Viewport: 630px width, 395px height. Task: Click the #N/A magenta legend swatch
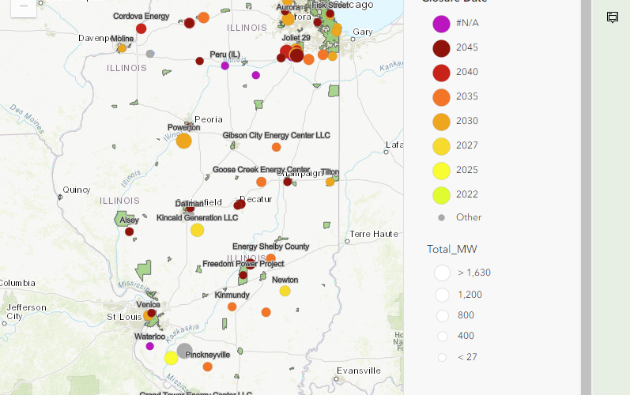pyautogui.click(x=441, y=24)
